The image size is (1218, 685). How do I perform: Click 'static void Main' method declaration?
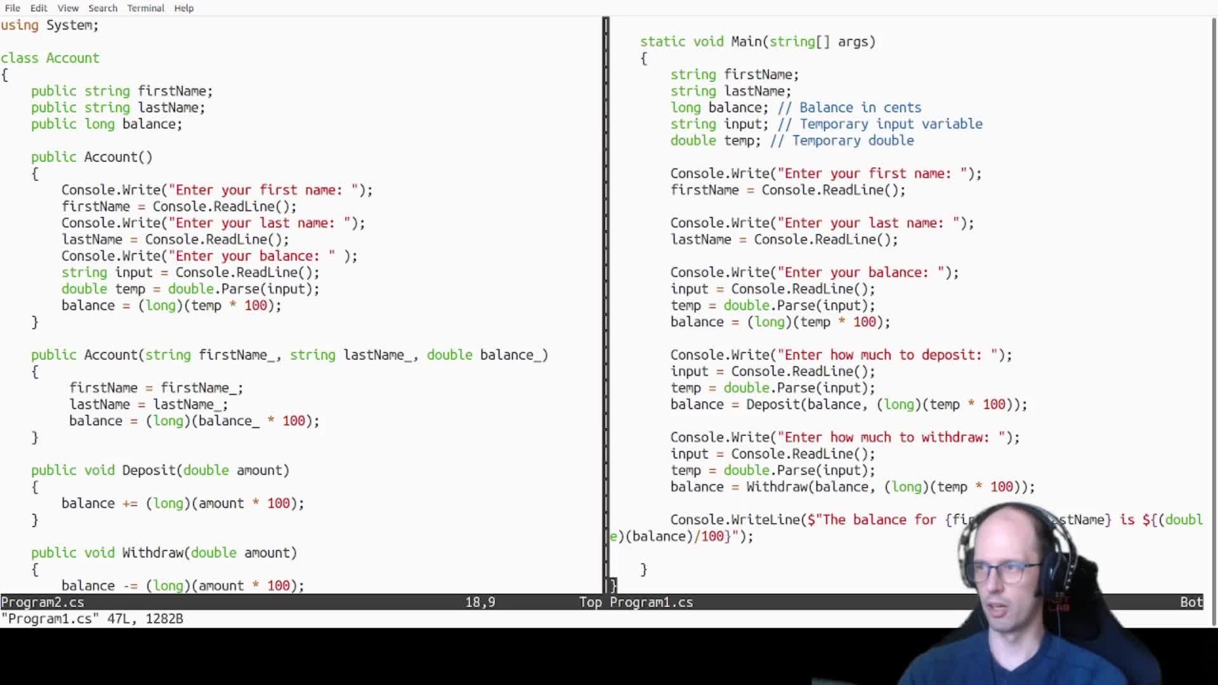(x=757, y=42)
